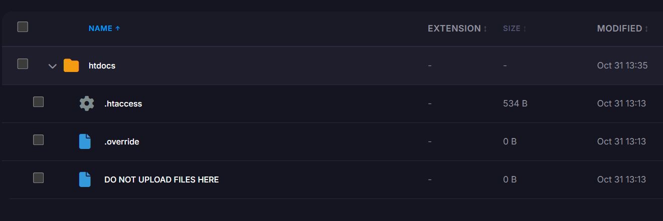Image resolution: width=663 pixels, height=221 pixels.
Task: Mark the DO NOT UPLOAD FILES HERE checkbox
Action: [x=39, y=178]
